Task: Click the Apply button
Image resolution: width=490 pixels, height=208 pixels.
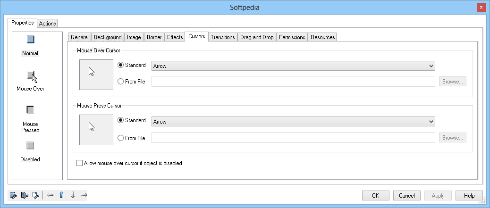Action: click(438, 196)
